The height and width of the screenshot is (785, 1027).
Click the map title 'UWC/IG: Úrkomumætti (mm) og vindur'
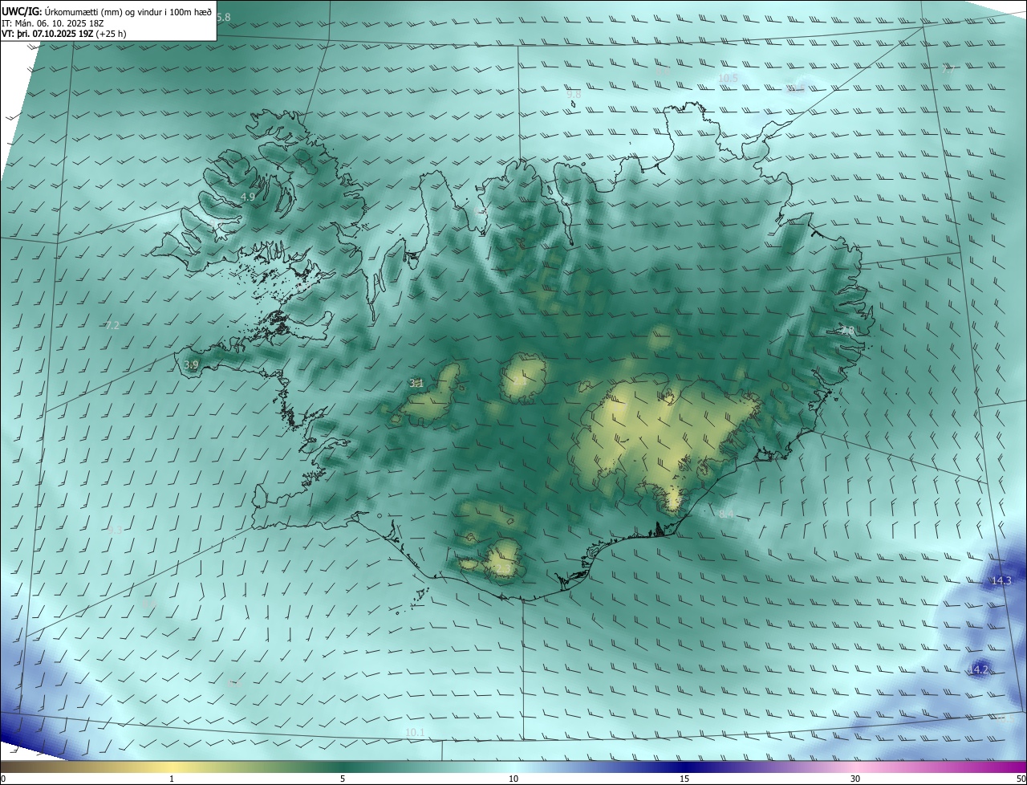(x=107, y=11)
